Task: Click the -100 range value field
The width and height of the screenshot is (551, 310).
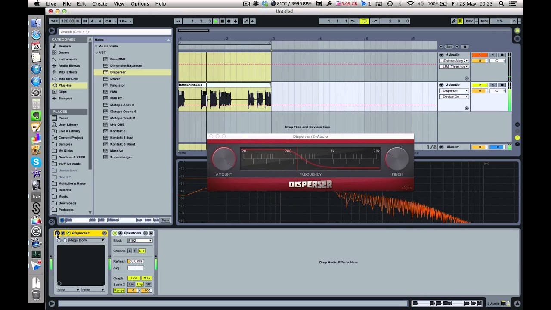Action: (147, 291)
